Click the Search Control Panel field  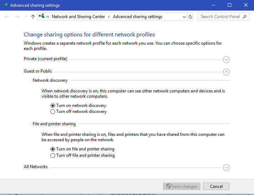pos(223,17)
